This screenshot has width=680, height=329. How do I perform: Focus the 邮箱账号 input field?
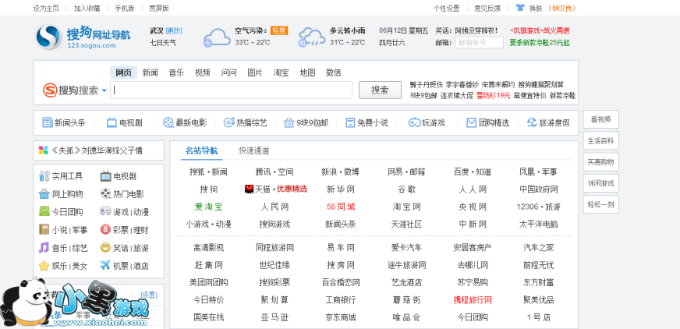[x=480, y=42]
